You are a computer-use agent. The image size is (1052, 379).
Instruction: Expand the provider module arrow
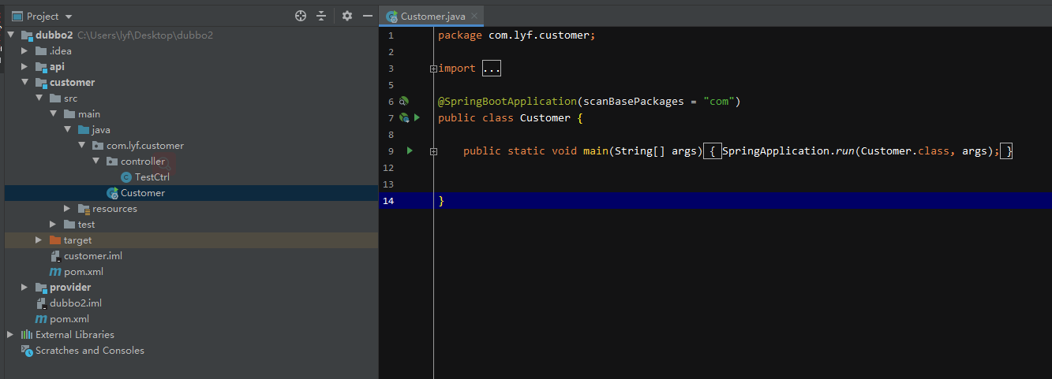tap(24, 288)
